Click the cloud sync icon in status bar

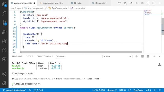(30, 90)
